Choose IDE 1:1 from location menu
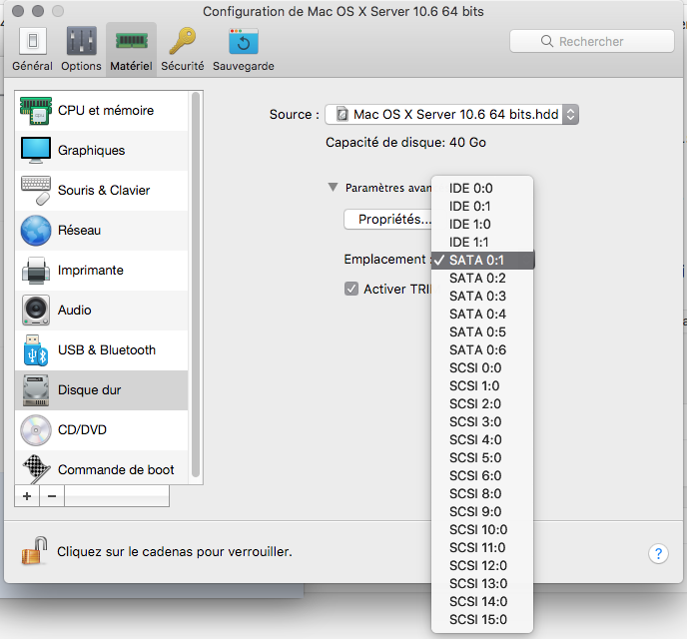The image size is (687, 639). pos(482,243)
